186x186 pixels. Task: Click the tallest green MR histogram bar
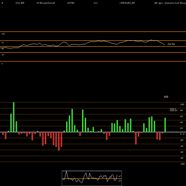pyautogui.click(x=14, y=117)
